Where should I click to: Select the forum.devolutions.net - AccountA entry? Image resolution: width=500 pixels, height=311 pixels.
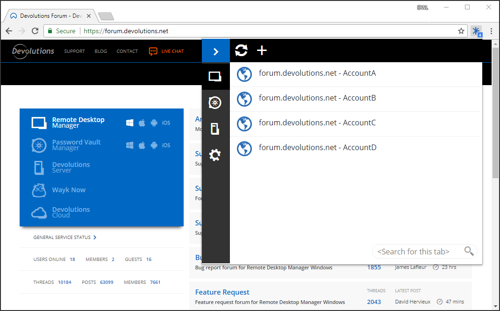point(355,74)
